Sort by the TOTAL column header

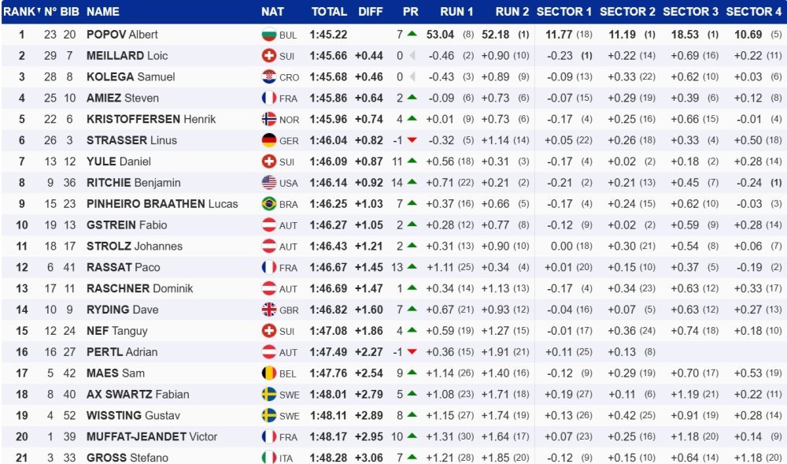329,12
